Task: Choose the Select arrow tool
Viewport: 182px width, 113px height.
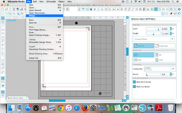Action: (3, 18)
